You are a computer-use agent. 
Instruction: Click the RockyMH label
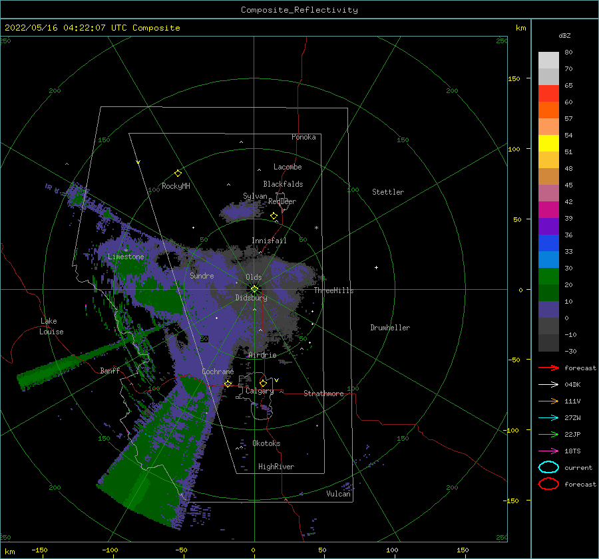pos(176,186)
